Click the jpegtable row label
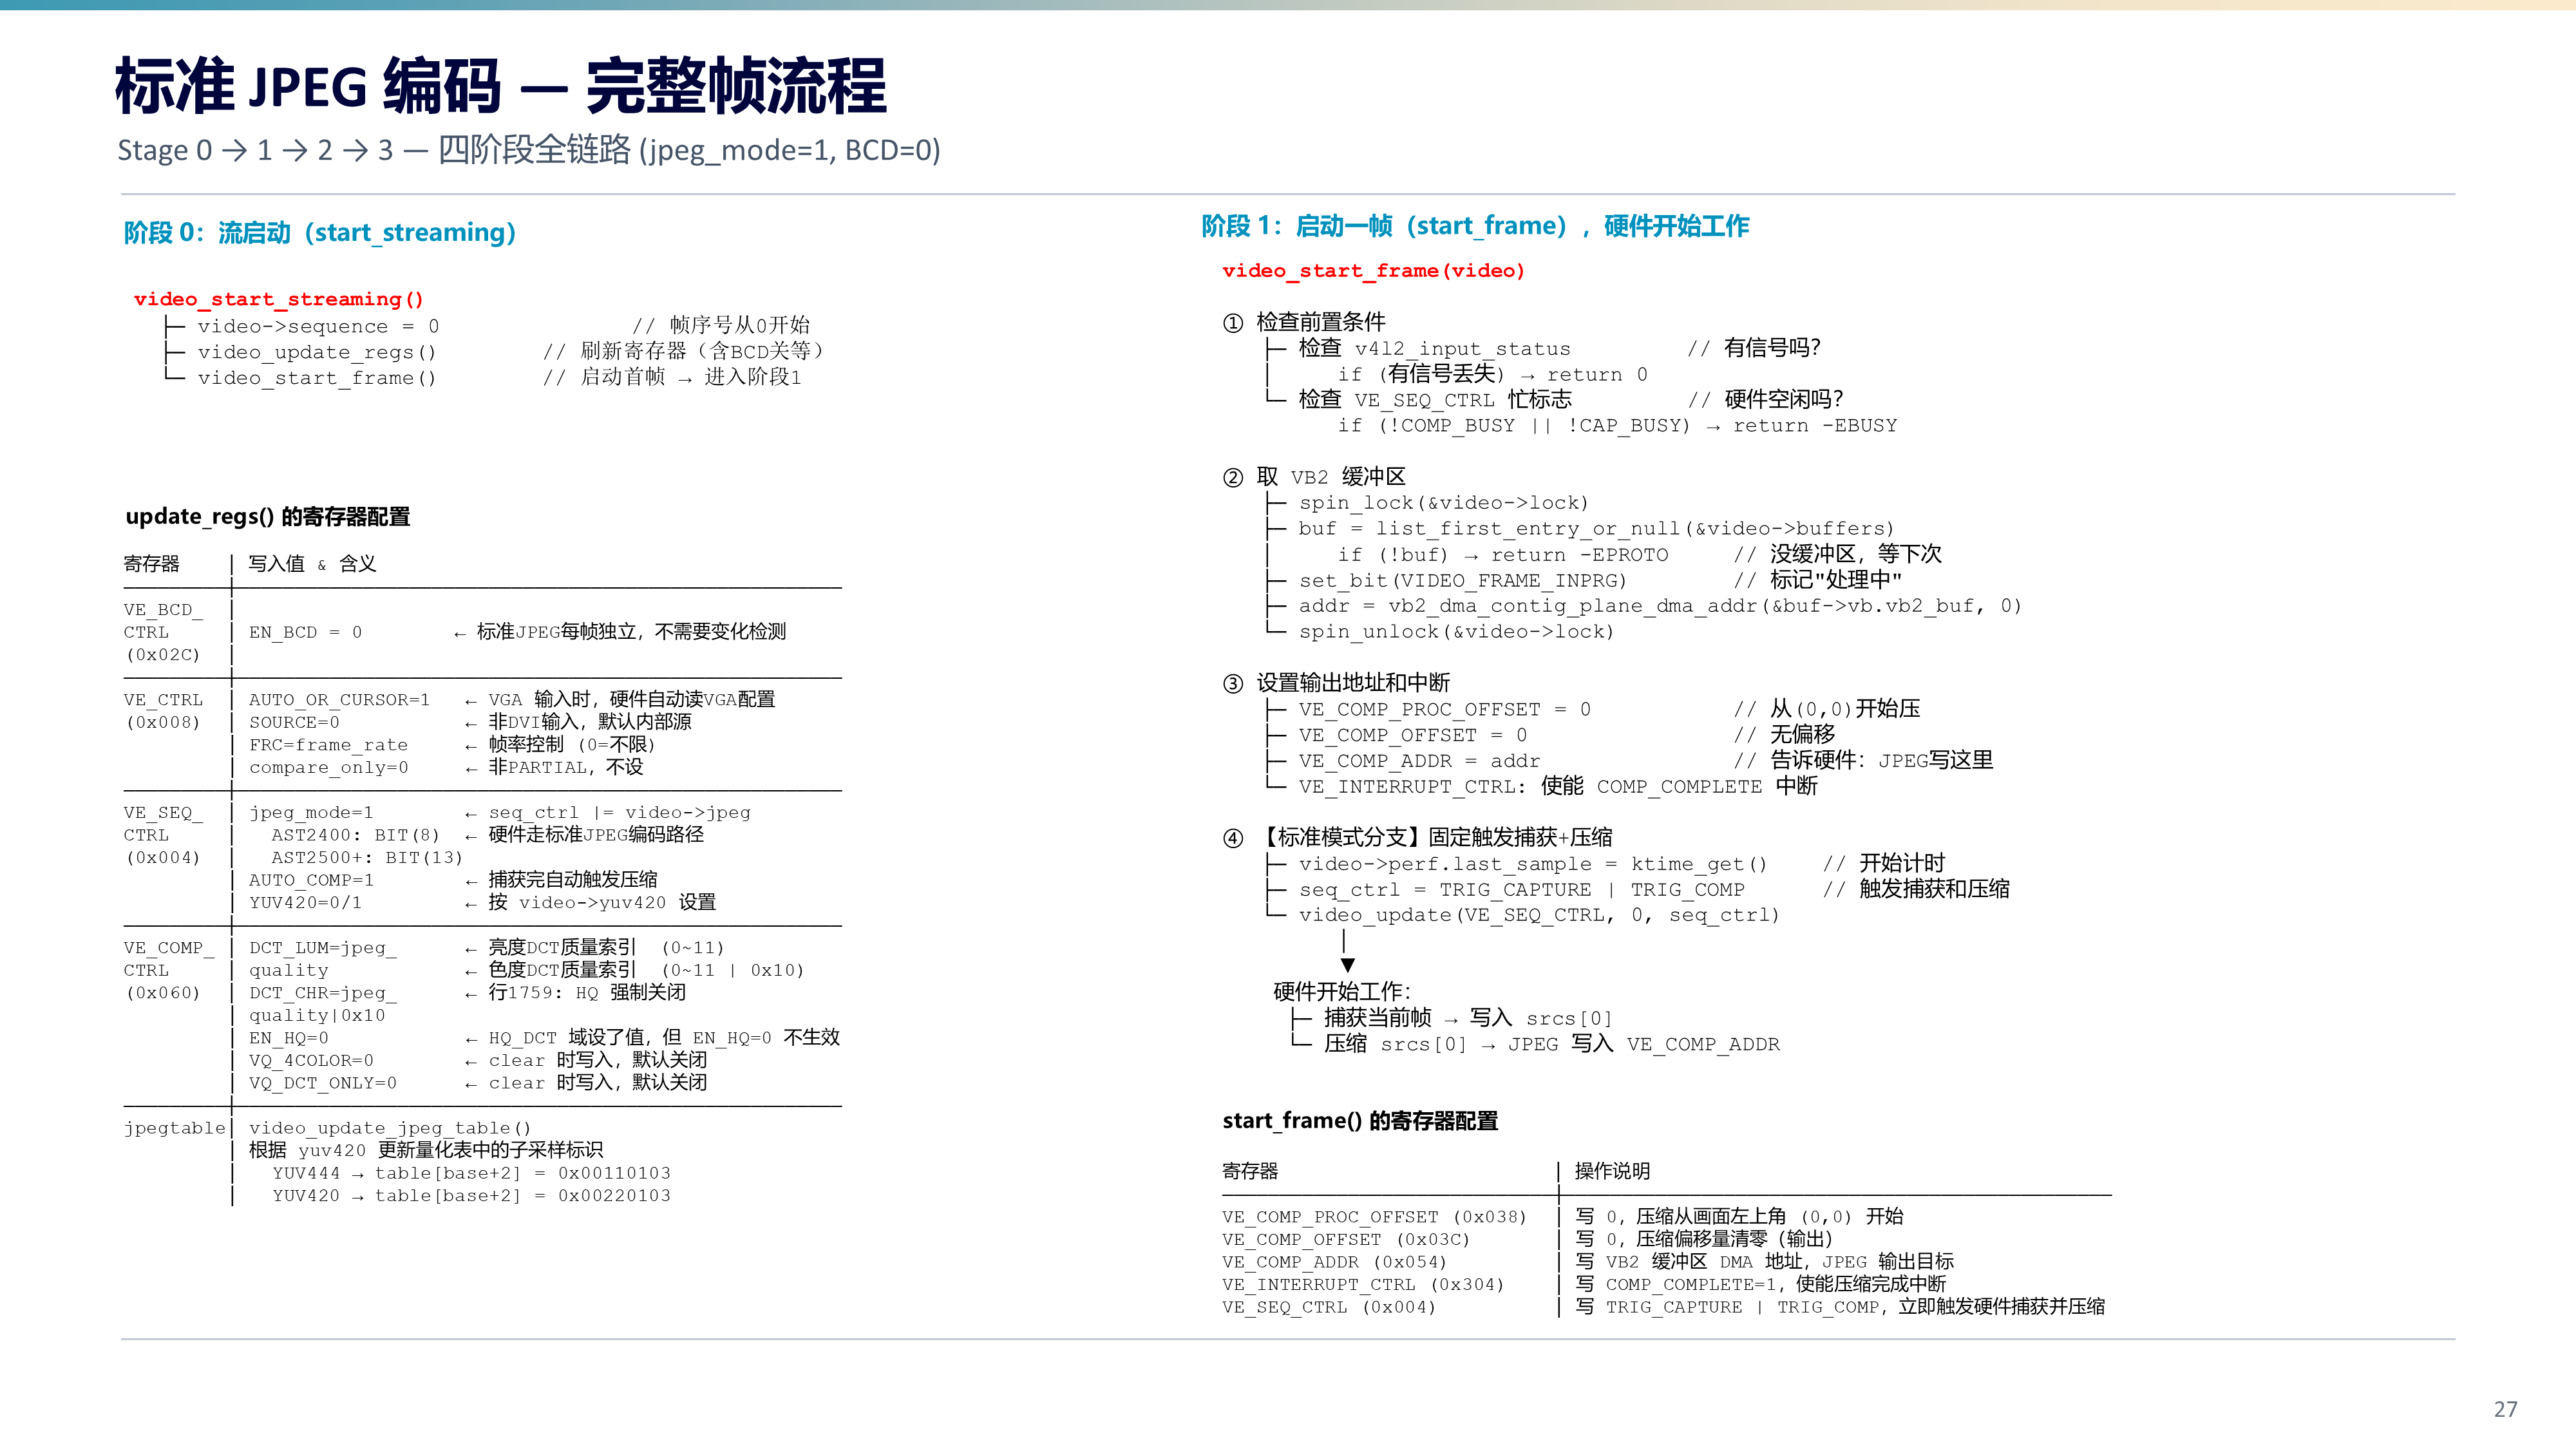The height and width of the screenshot is (1449, 2576). pos(175,1128)
